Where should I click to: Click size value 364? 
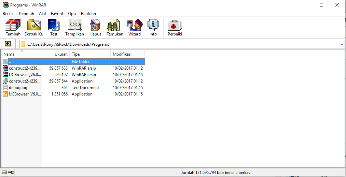click(x=65, y=88)
